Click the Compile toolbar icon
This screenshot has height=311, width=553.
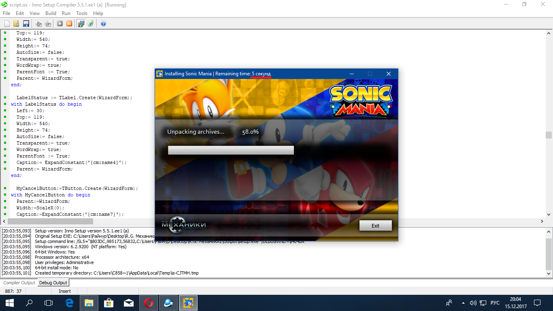(38, 23)
